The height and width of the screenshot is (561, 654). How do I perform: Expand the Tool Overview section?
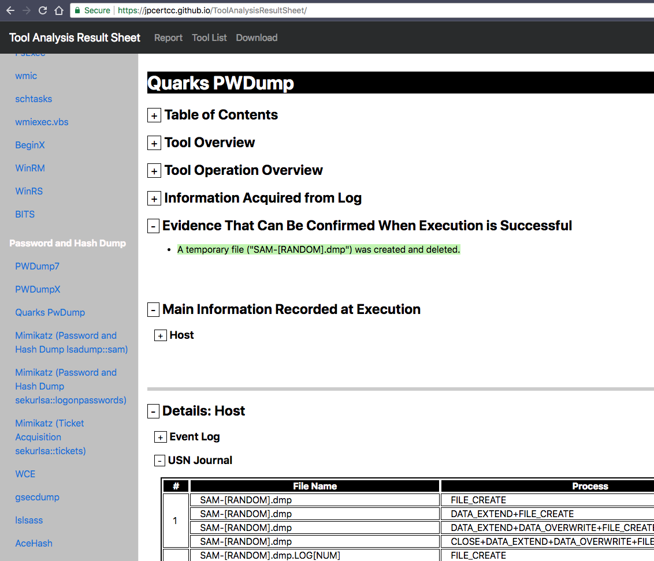154,144
